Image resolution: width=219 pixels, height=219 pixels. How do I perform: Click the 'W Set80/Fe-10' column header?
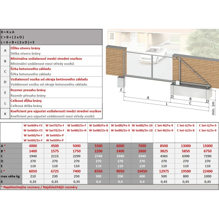[x=142, y=125]
